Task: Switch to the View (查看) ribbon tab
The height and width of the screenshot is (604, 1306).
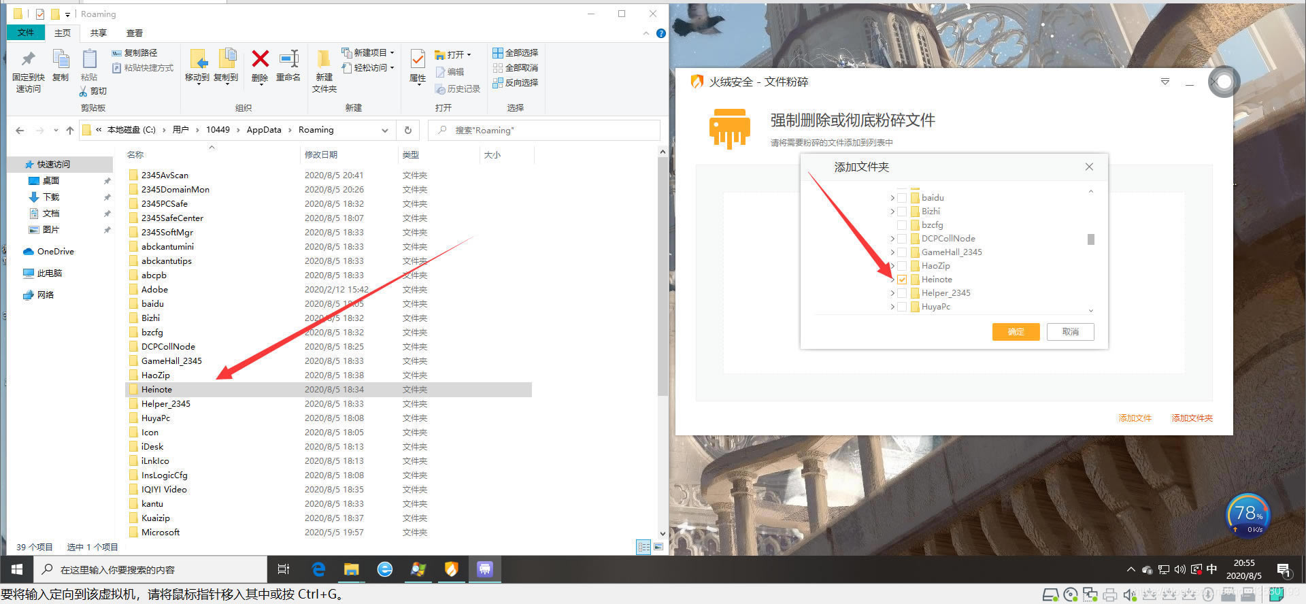Action: click(135, 33)
